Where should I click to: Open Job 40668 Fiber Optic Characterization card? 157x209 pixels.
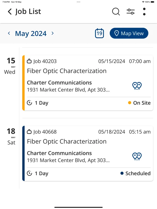tap(88, 153)
